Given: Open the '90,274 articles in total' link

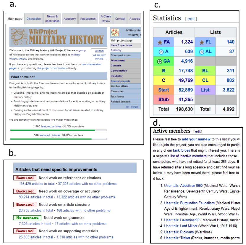Looking at the screenshot, I should click(36, 197).
